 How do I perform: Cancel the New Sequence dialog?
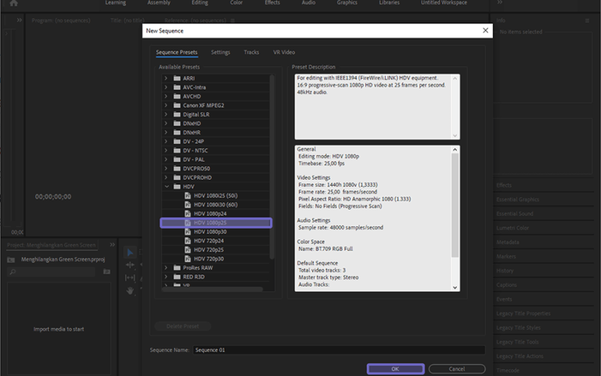(457, 369)
